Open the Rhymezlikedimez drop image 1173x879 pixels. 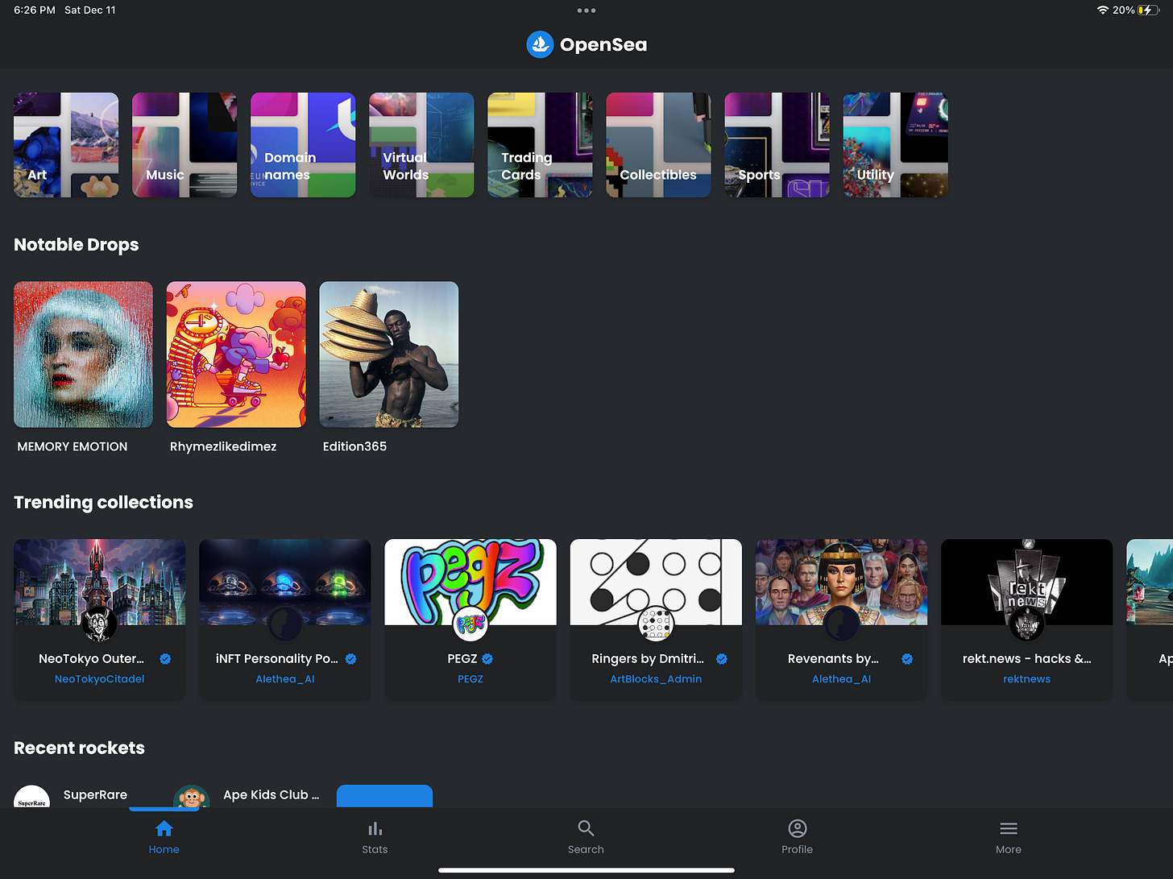[236, 355]
